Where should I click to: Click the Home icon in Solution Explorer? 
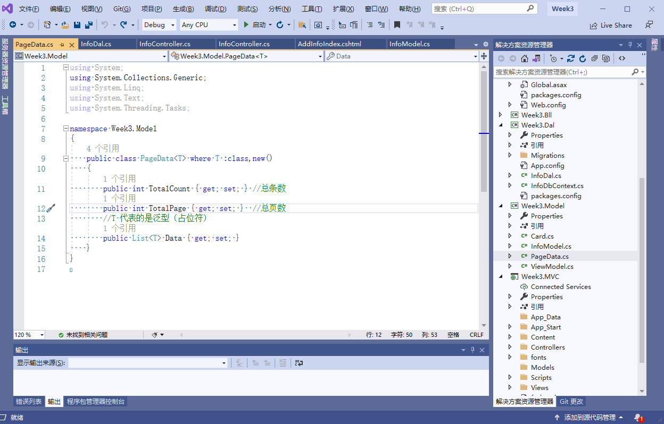[x=525, y=58]
